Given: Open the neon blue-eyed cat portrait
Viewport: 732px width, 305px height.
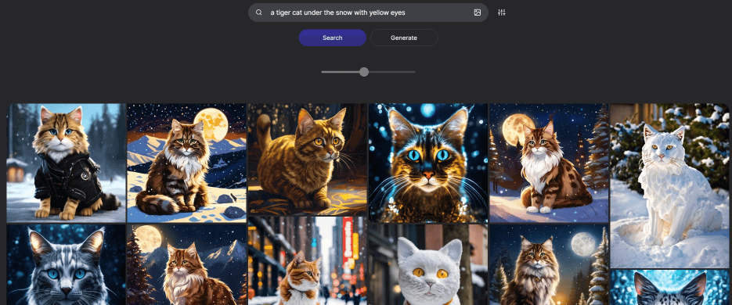Looking at the screenshot, I should (428, 163).
